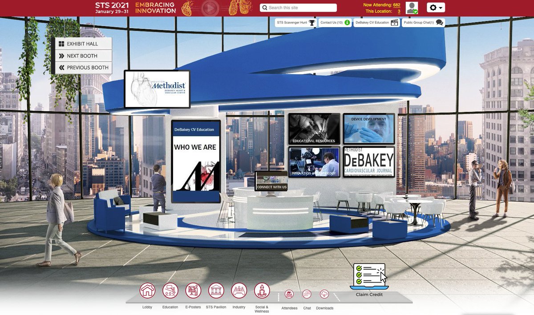Open the Who We Are banner

coord(196,161)
